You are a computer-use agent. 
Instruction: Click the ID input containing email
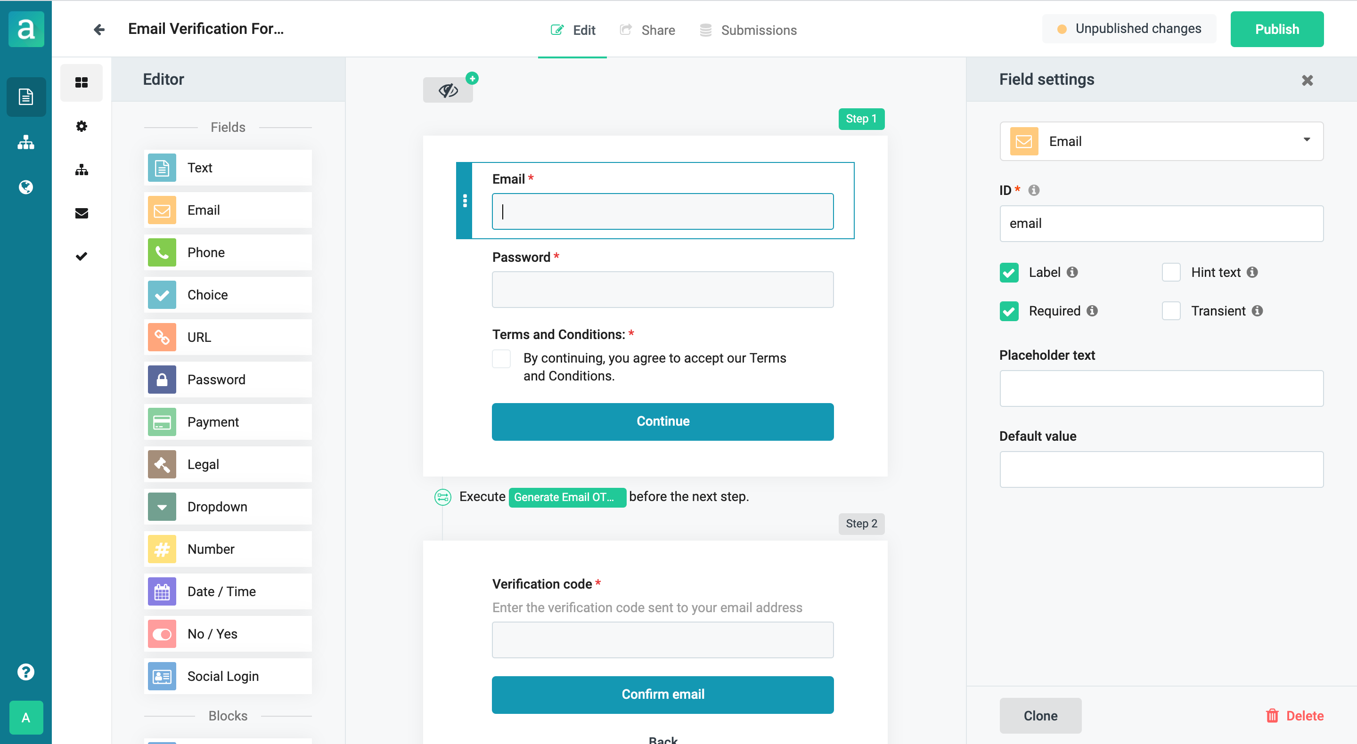point(1161,224)
